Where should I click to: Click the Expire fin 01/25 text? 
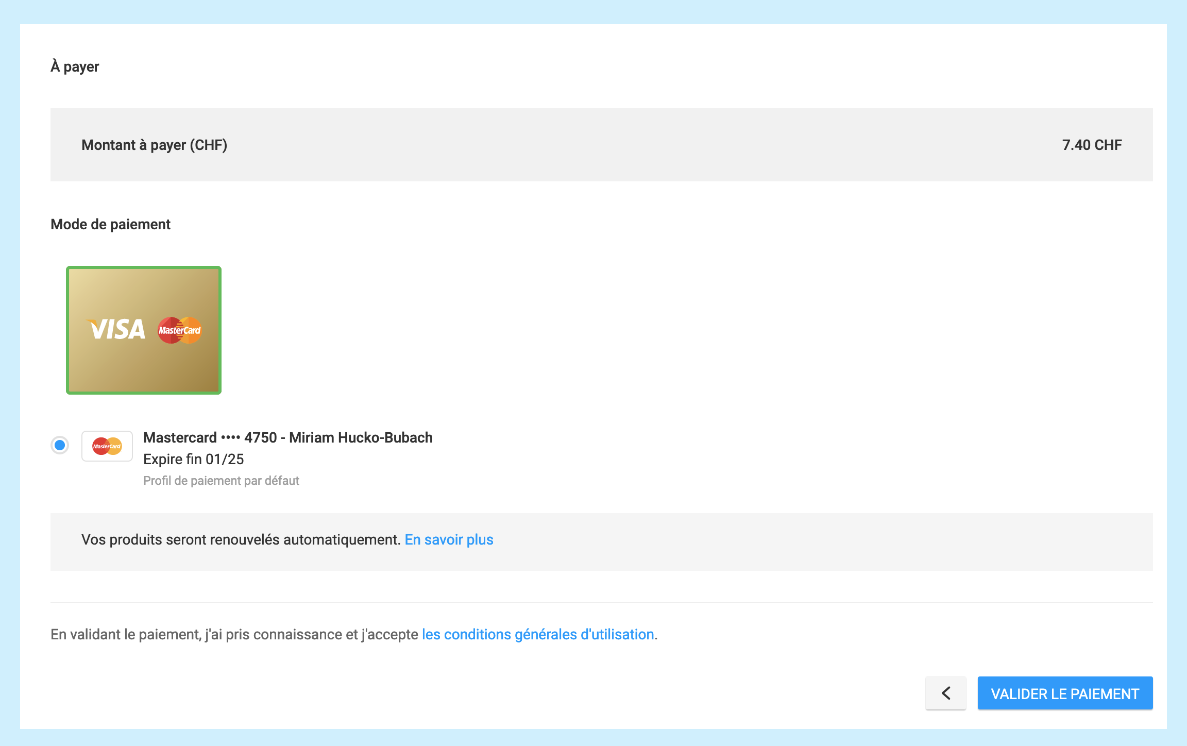coord(194,459)
